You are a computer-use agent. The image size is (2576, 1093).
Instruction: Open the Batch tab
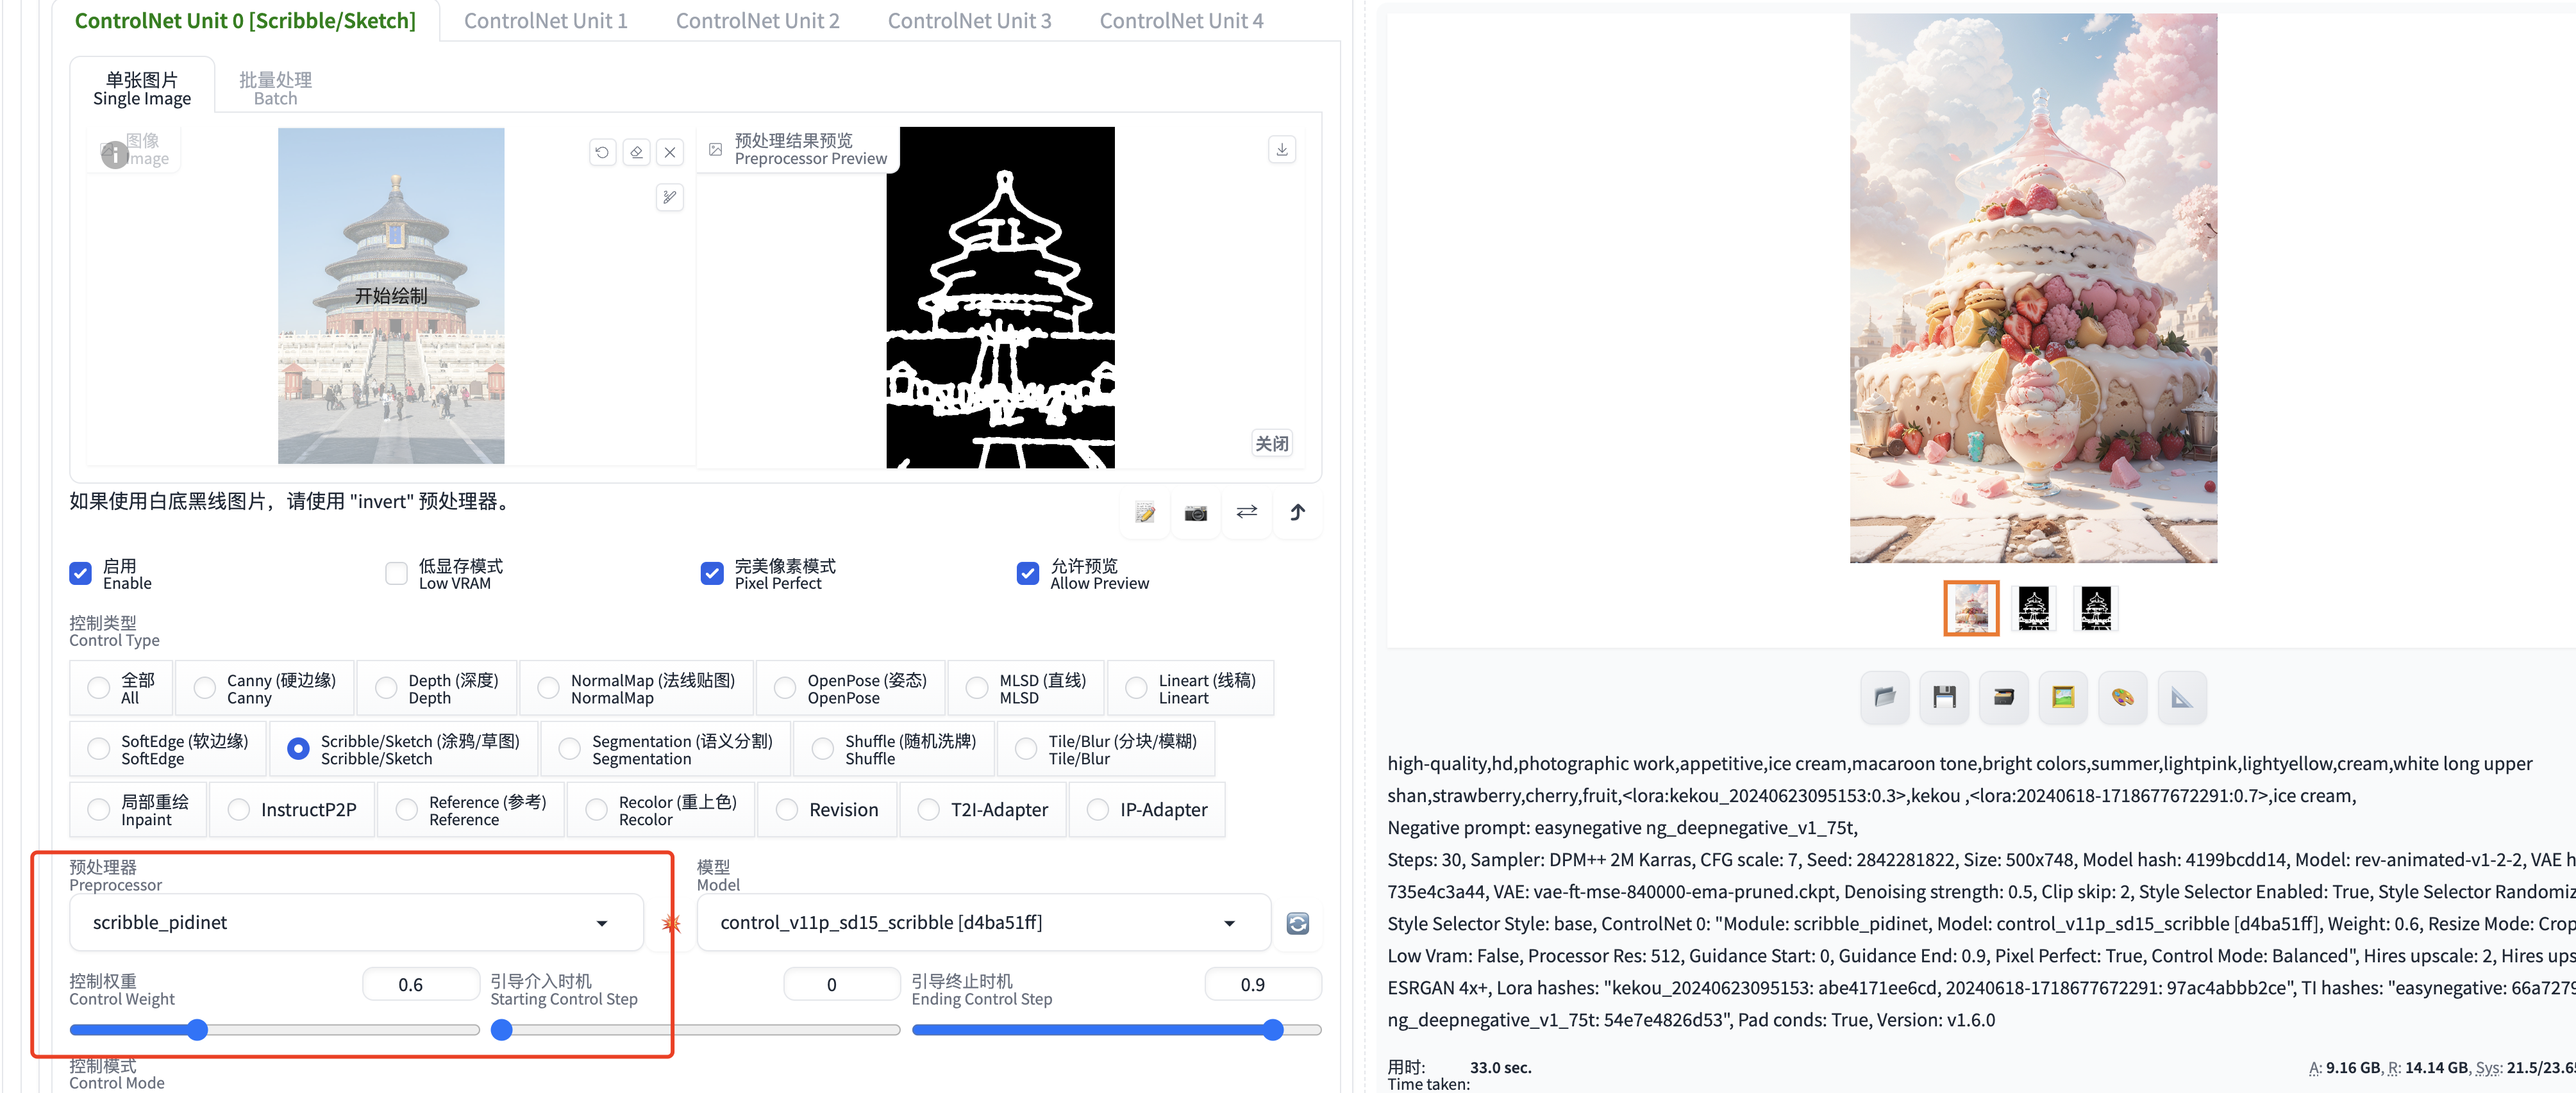coord(275,88)
